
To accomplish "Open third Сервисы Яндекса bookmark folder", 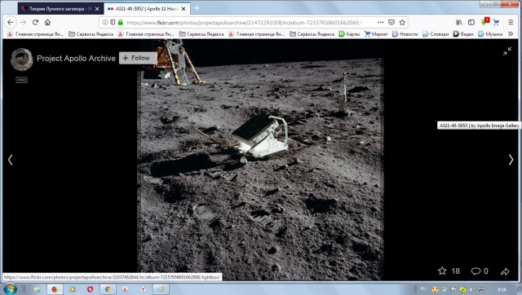I will pyautogui.click(x=312, y=34).
